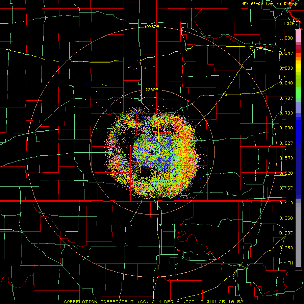Click the 0.893 legend value

point(286,68)
